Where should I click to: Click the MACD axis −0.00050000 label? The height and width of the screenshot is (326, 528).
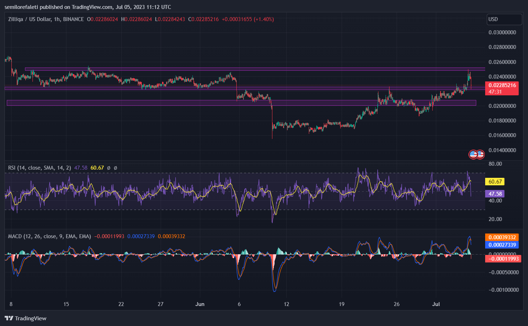(x=503, y=272)
